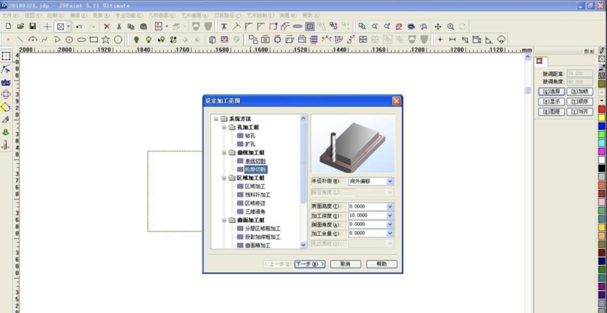Select 残料补加工 tree item
Screen dimensions: 607x313
[257, 195]
